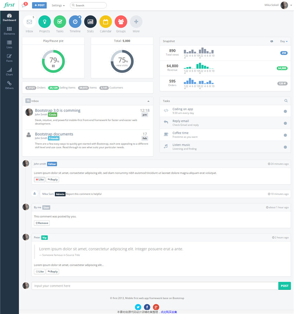Open the Bootstrap documents message
Viewport: 294px width, 314px height.
point(54,134)
